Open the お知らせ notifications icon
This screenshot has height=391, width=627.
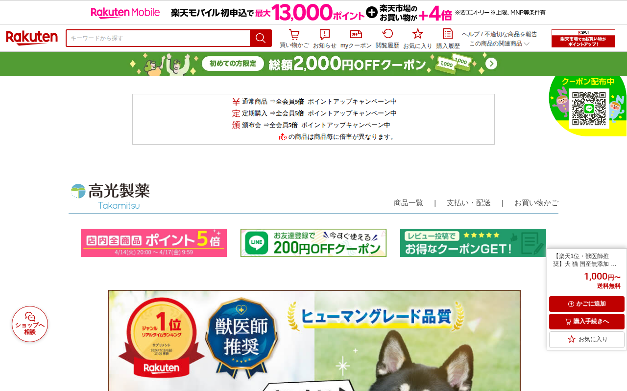tap(324, 39)
